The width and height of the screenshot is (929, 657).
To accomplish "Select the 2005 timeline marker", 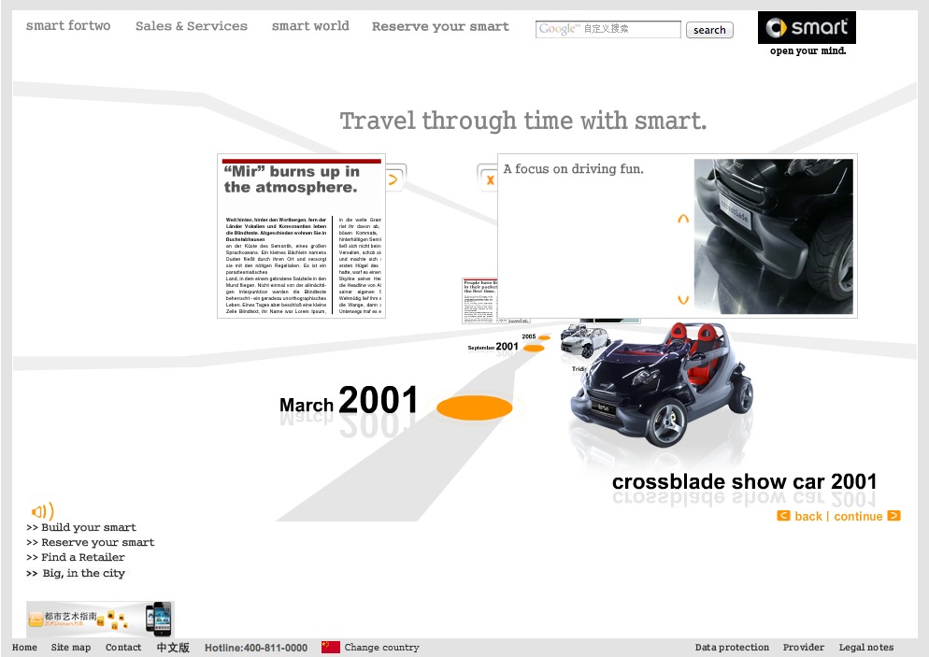I will tap(544, 337).
